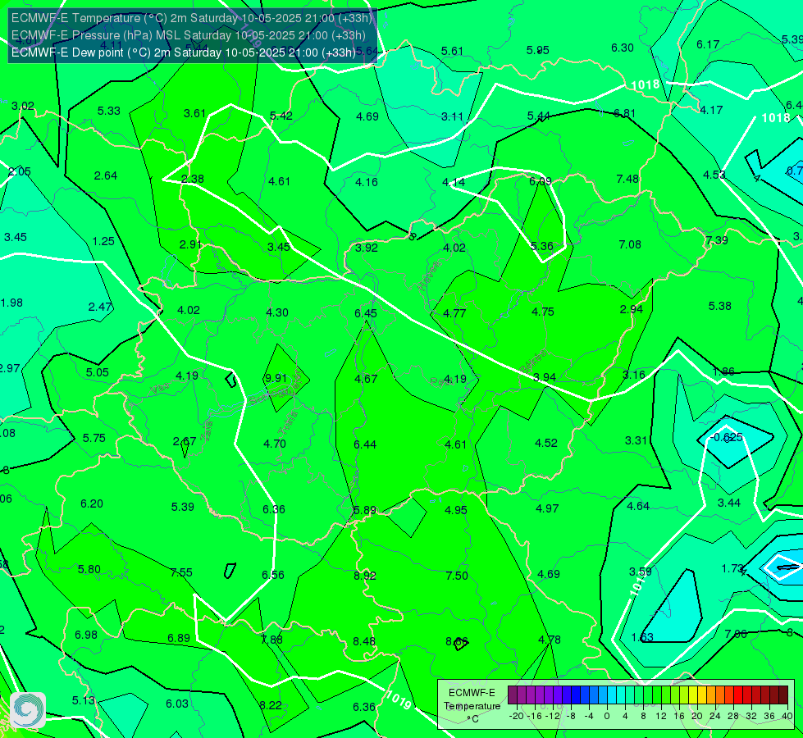Click the 4.75 dew point value

tap(542, 312)
